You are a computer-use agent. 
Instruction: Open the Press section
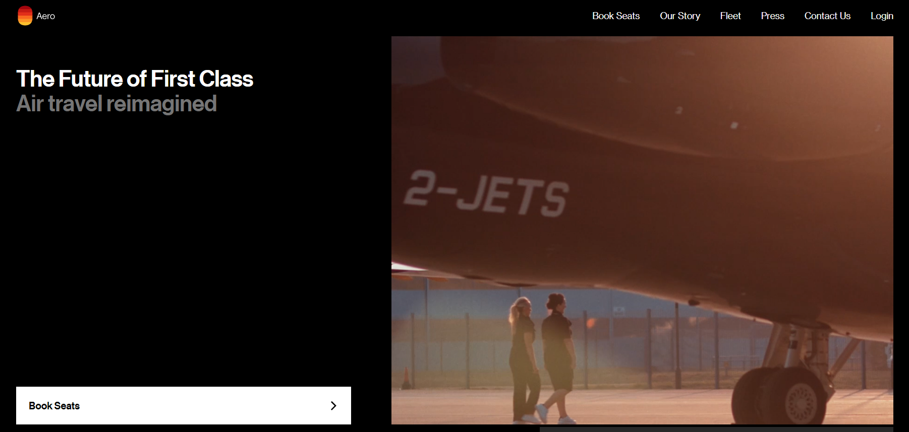click(772, 16)
